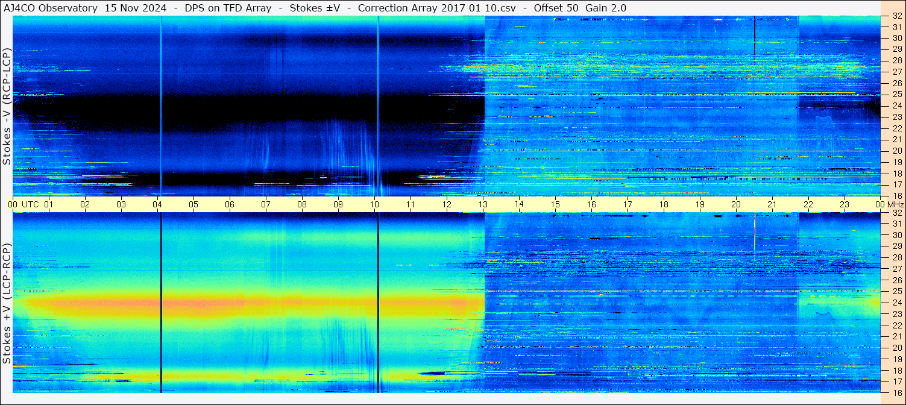Click the 23 MHz label of the Stokes +V panel
This screenshot has width=906, height=405.
(896, 314)
